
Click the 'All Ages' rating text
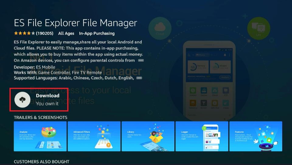[66, 33]
